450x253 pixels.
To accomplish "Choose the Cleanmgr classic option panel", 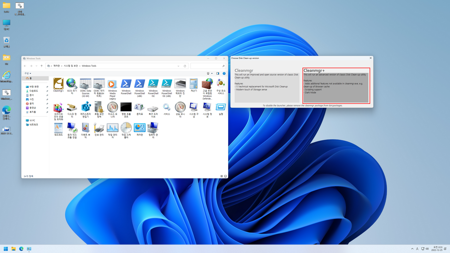I will (x=267, y=85).
